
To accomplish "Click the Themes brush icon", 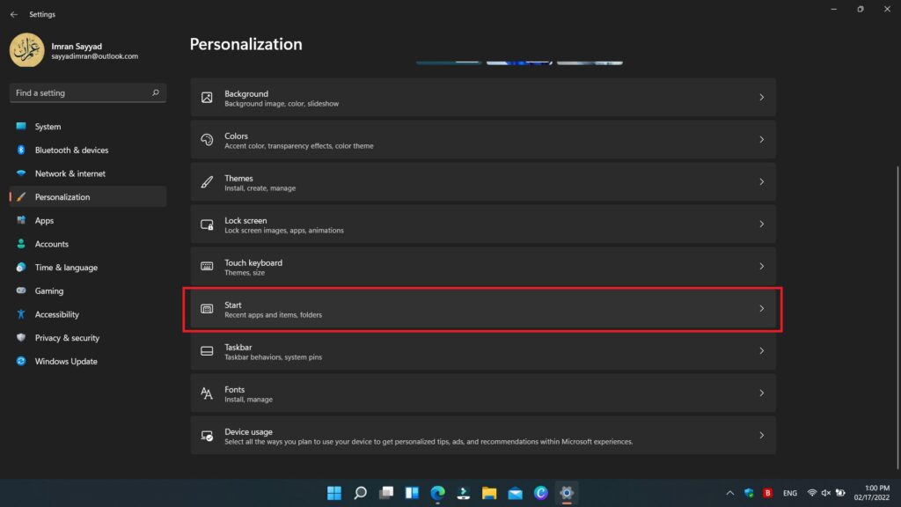I will point(207,182).
